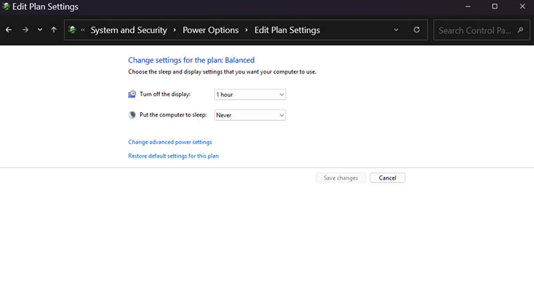Open recent locations dropdown arrow

tap(40, 30)
